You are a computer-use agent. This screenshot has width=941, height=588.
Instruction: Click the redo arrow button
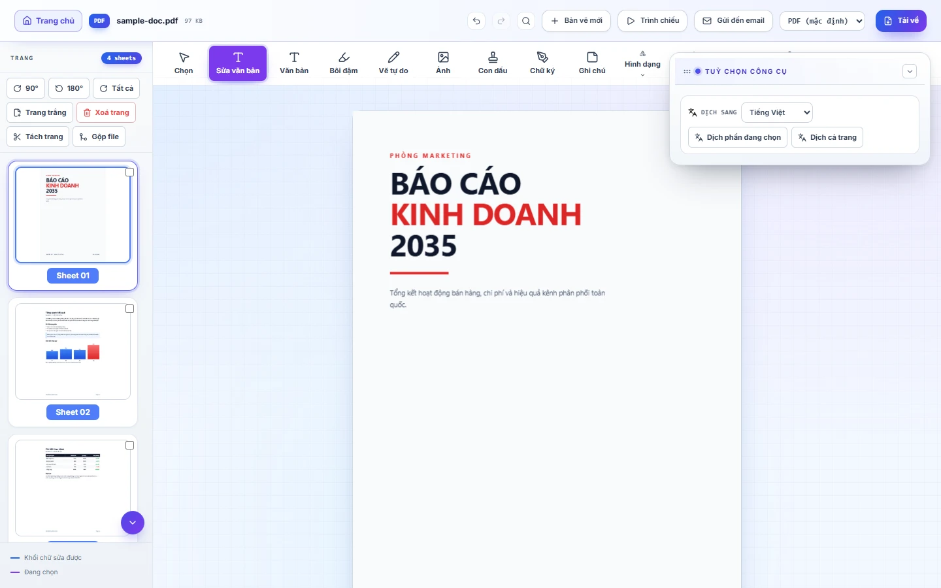pos(501,21)
